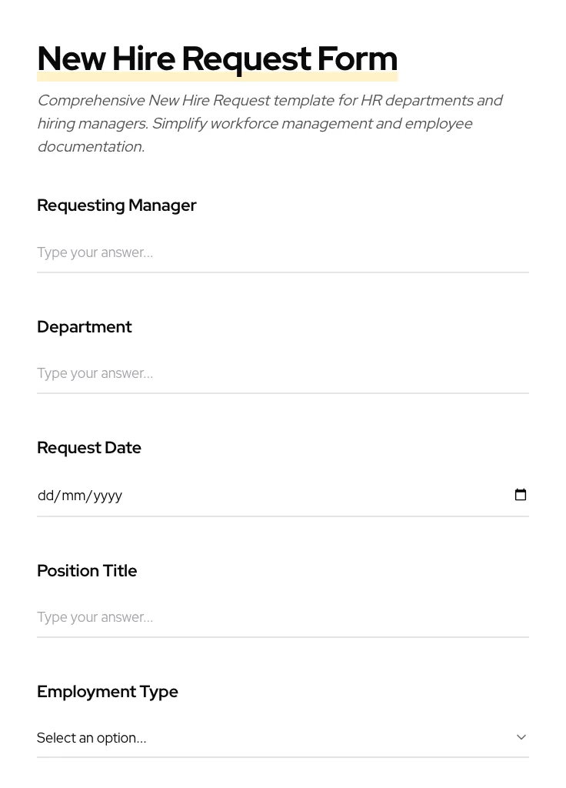Click the Employment Type label
Viewport: 566px width, 788px height.
click(108, 692)
